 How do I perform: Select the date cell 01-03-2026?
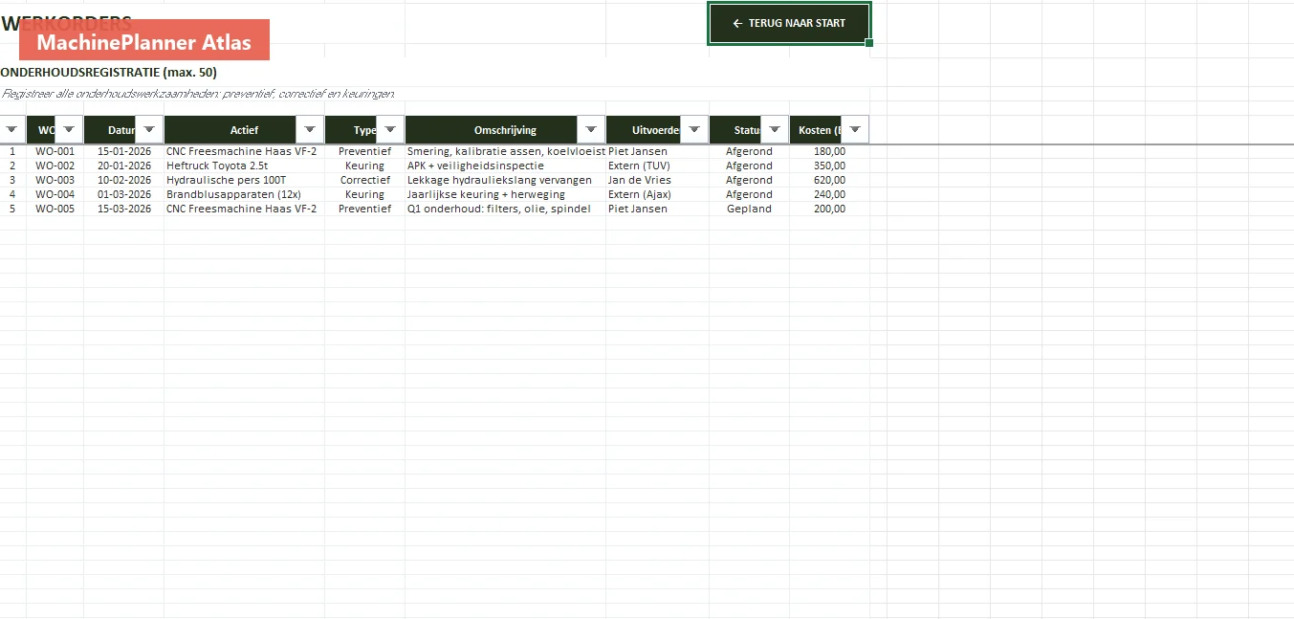(124, 194)
